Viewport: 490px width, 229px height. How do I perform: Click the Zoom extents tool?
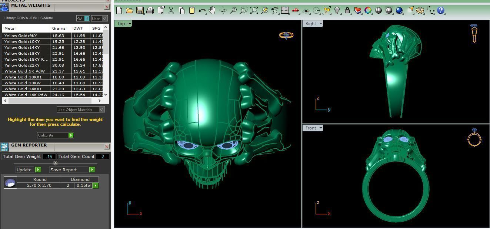click(254, 11)
